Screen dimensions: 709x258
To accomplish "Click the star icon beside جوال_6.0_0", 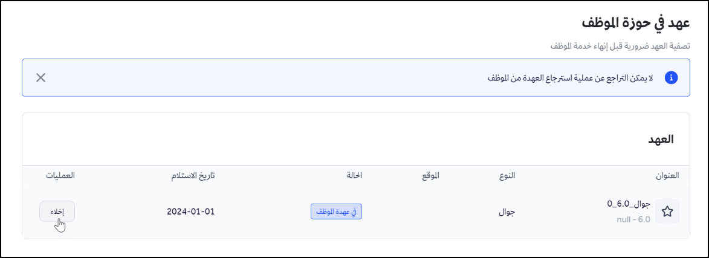I will (x=667, y=211).
